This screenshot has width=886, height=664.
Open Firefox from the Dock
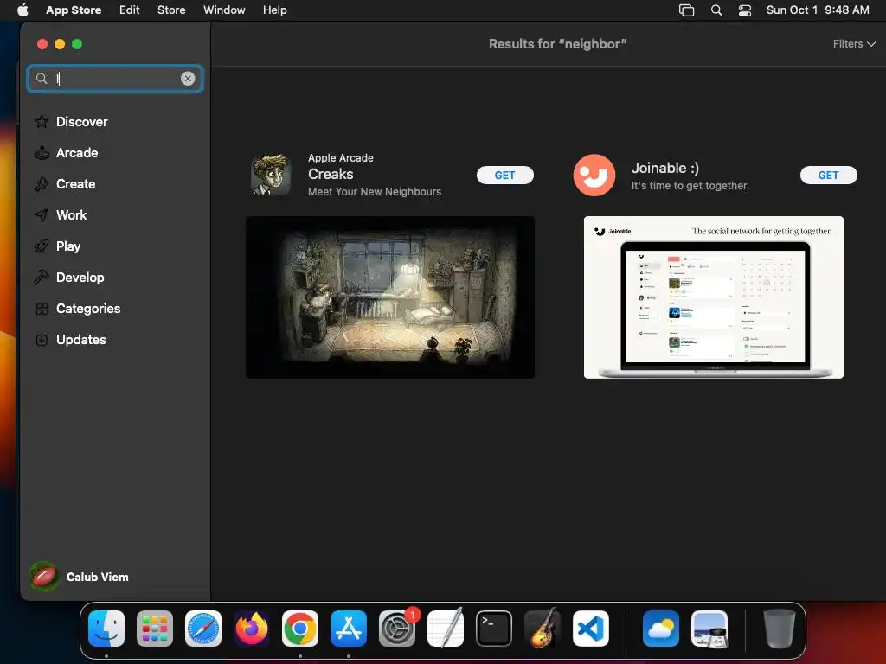(252, 629)
